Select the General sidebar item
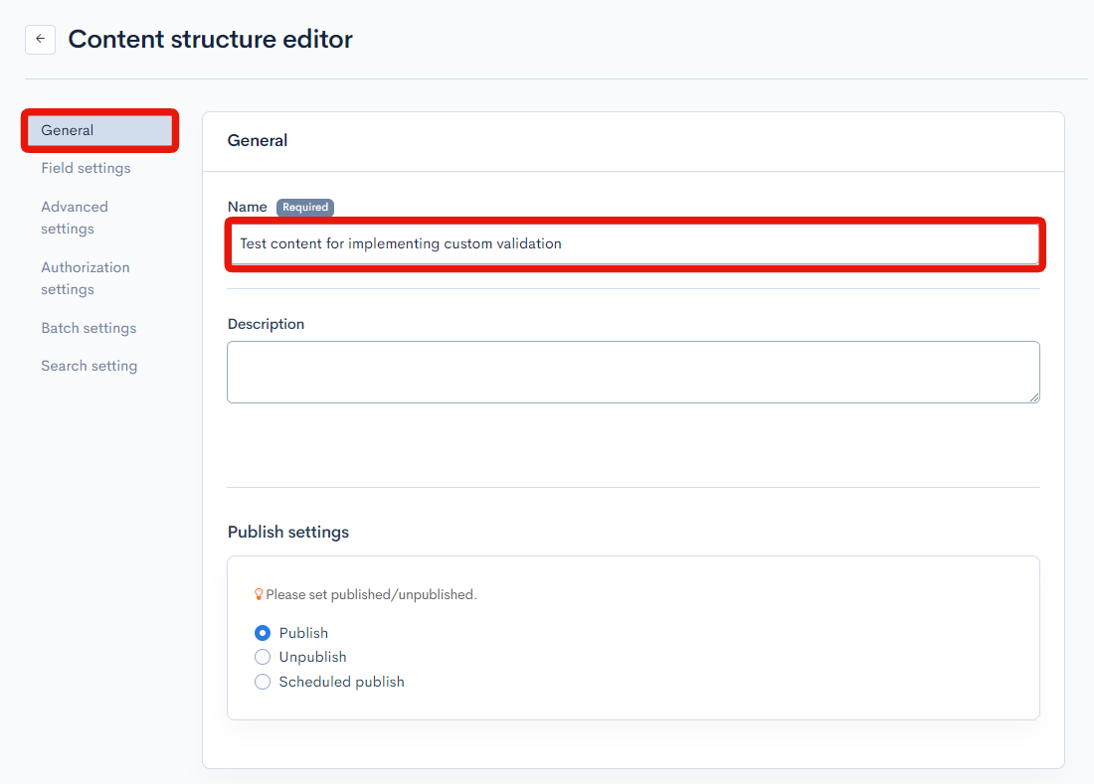Viewport: 1094px width, 784px height. tap(67, 130)
